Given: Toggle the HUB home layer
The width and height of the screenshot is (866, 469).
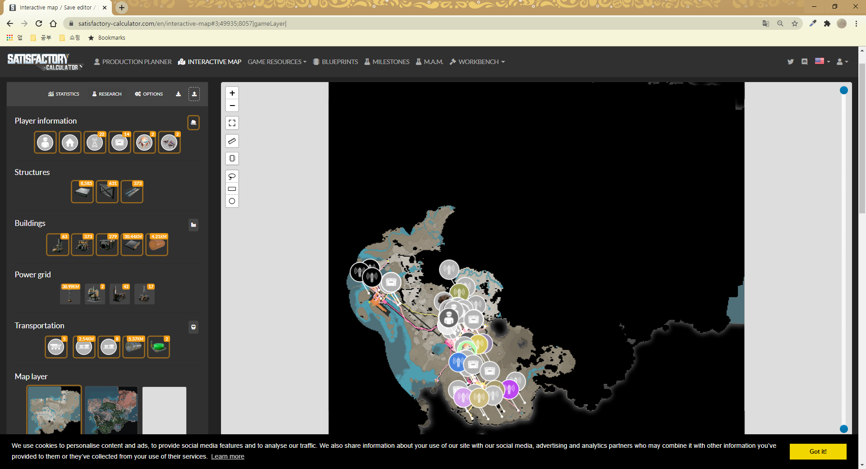Looking at the screenshot, I should tap(70, 143).
